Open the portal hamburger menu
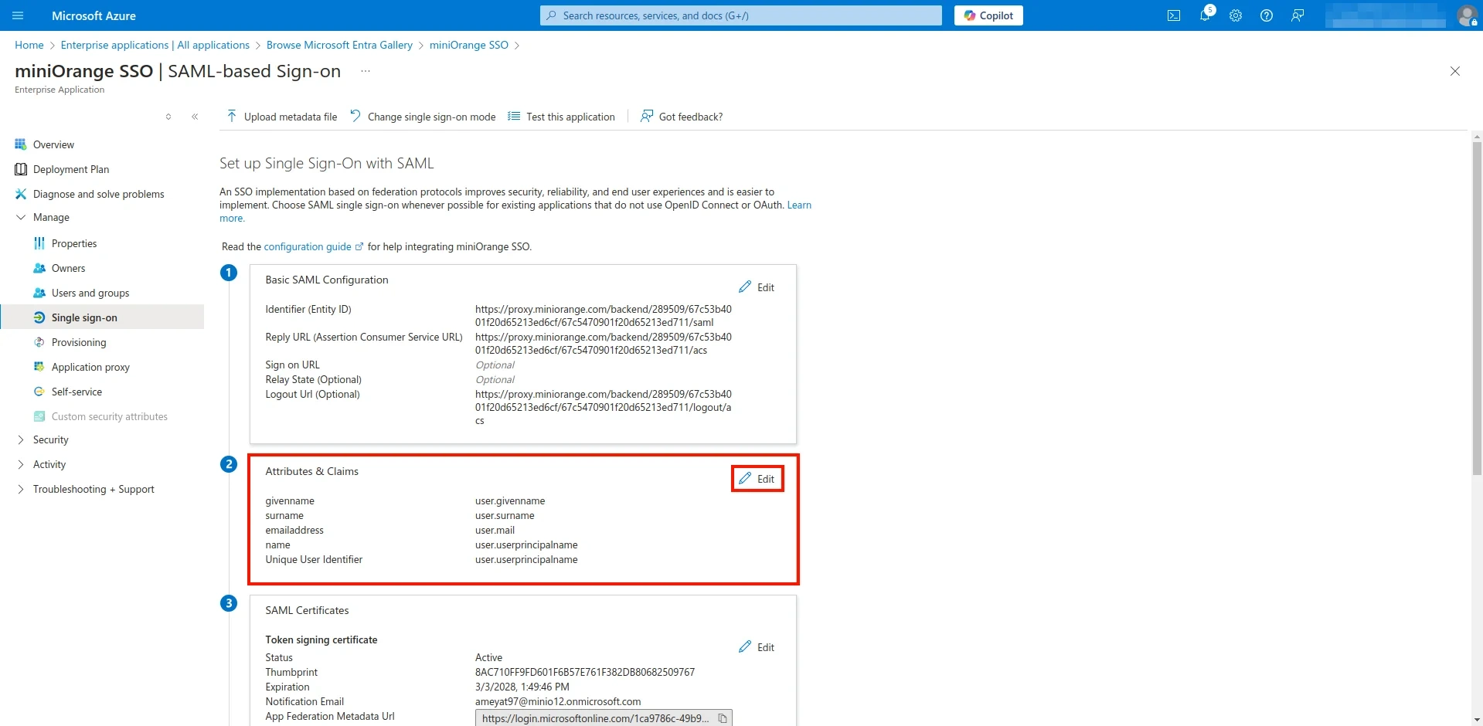 click(x=17, y=15)
